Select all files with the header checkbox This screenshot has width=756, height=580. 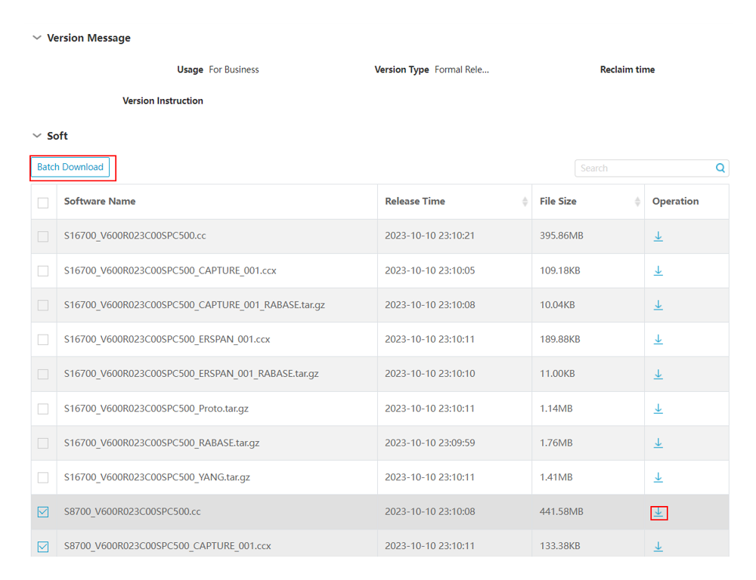(43, 202)
